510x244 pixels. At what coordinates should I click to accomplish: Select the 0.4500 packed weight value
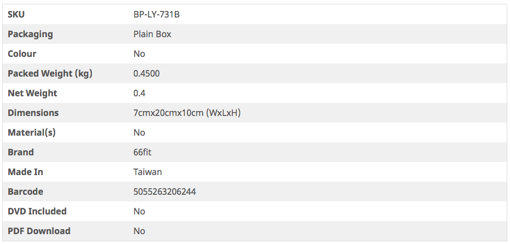click(146, 73)
